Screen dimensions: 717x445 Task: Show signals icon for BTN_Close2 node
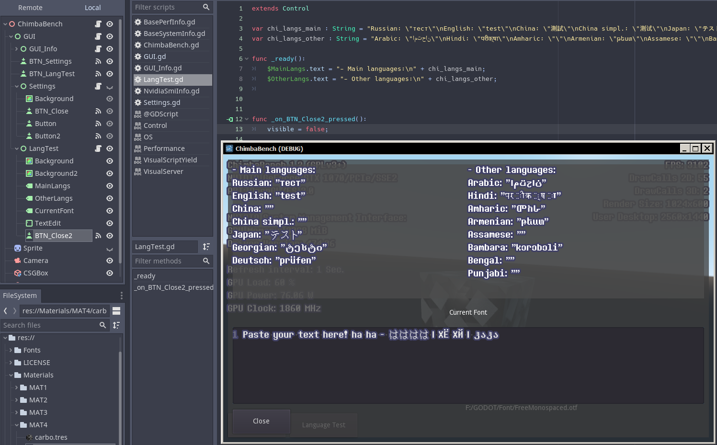[98, 236]
